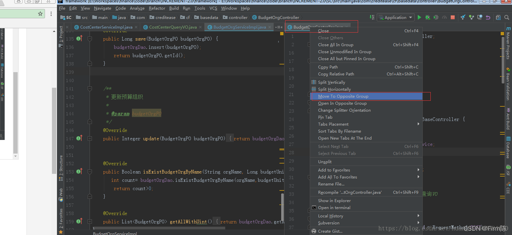Select Unsplit from context menu
The height and width of the screenshot is (235, 512).
tap(366, 162)
